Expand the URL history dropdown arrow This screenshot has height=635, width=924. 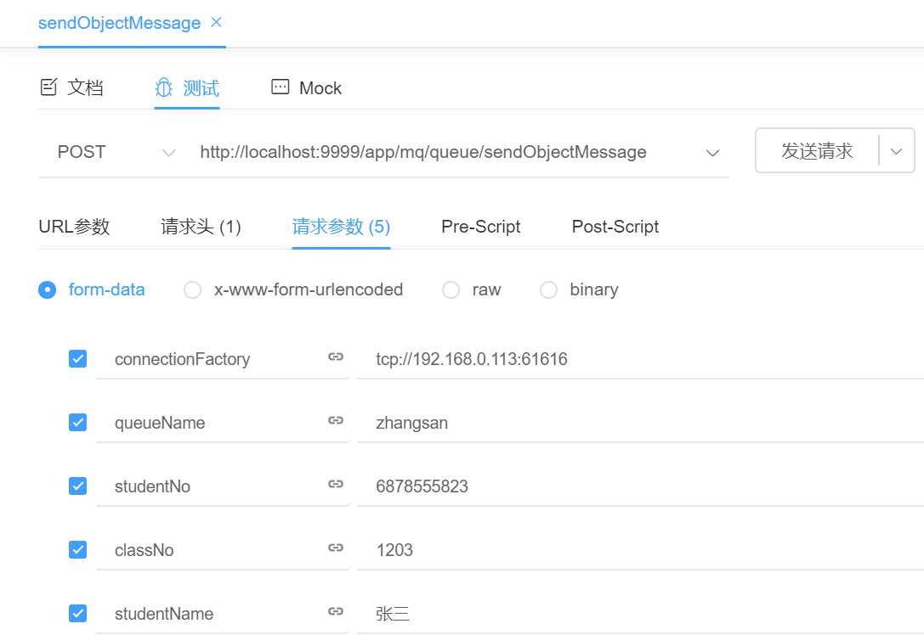pyautogui.click(x=712, y=151)
